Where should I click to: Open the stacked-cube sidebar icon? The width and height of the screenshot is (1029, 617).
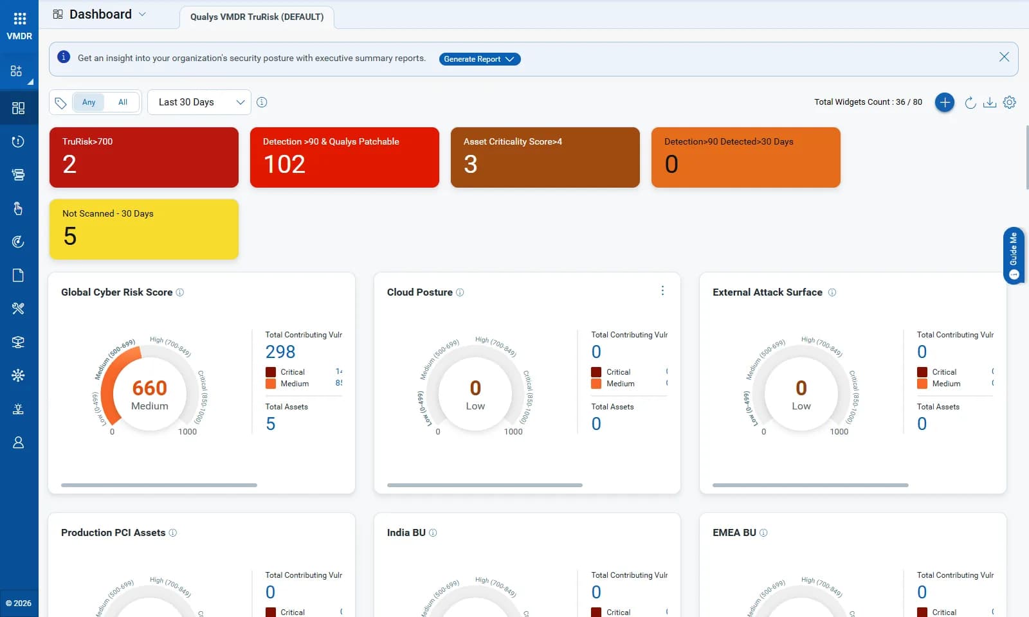18,342
